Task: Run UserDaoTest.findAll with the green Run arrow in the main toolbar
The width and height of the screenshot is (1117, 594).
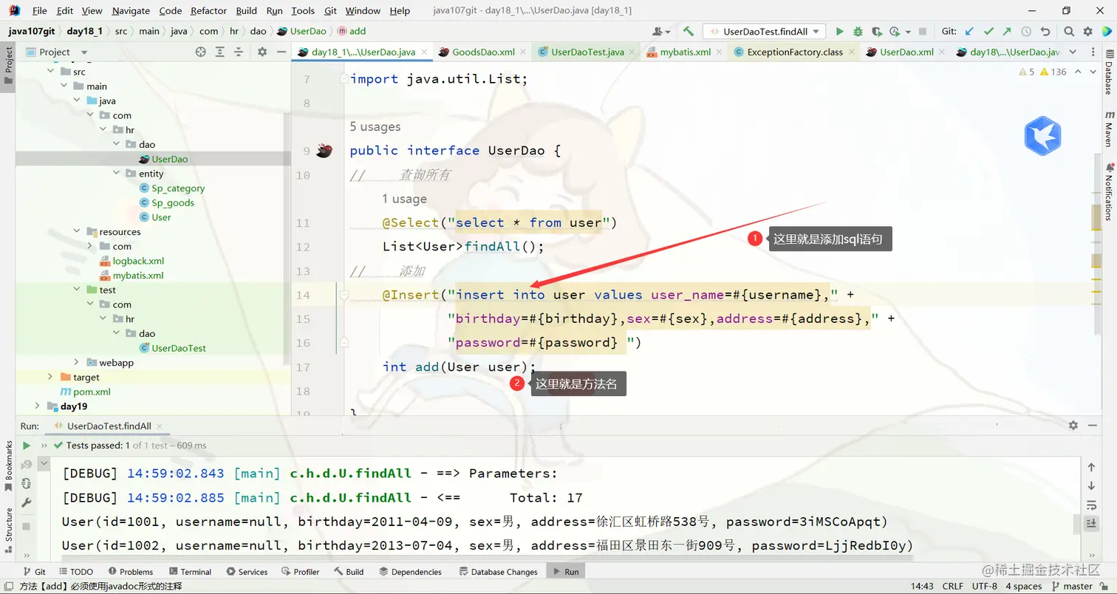Action: 839,32
